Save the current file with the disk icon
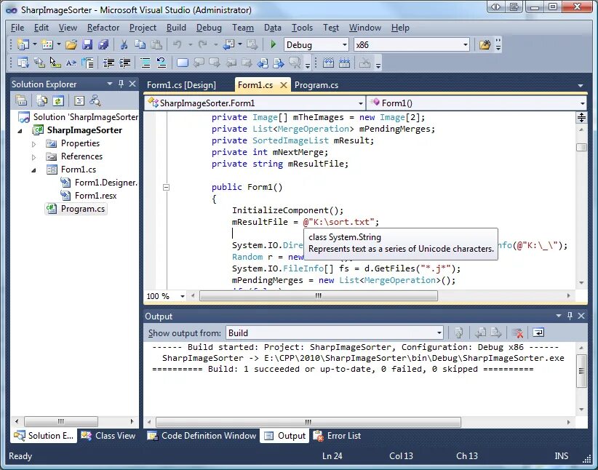Image resolution: width=598 pixels, height=470 pixels. [x=87, y=44]
